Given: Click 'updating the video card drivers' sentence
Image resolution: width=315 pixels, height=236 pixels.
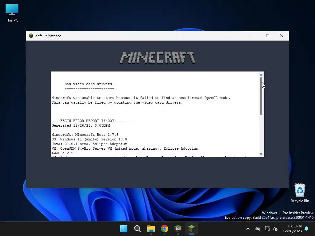Looking at the screenshot, I should pyautogui.click(x=117, y=102).
